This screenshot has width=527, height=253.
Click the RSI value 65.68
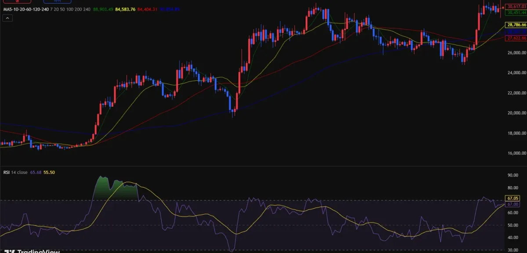pyautogui.click(x=36, y=173)
